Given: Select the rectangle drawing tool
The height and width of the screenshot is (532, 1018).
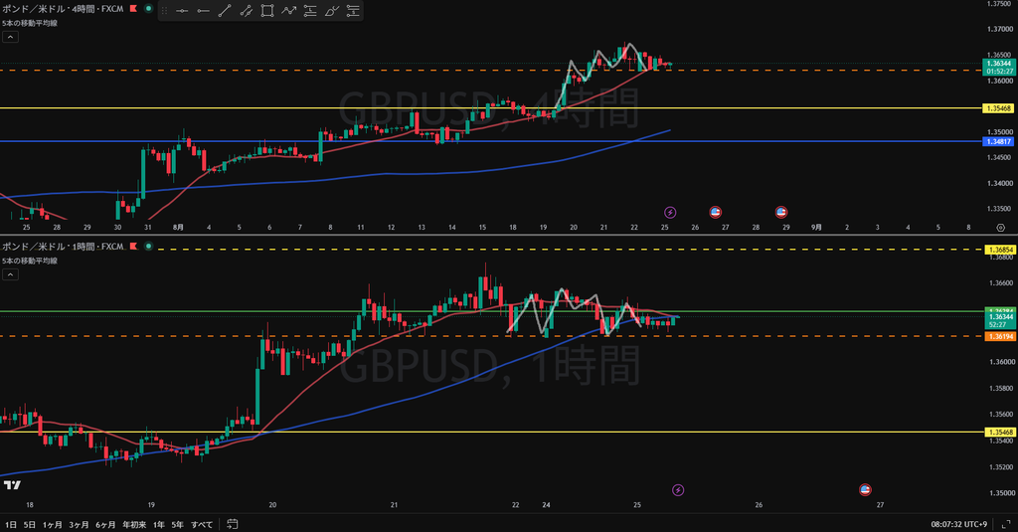Looking at the screenshot, I should point(266,10).
